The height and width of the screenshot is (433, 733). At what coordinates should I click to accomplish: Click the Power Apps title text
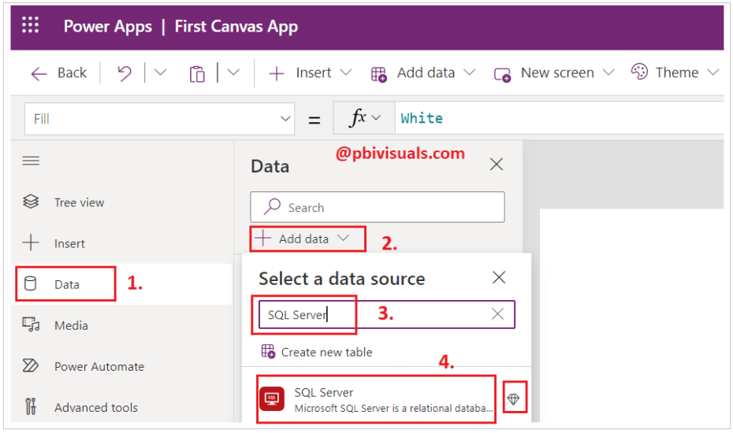pyautogui.click(x=107, y=27)
